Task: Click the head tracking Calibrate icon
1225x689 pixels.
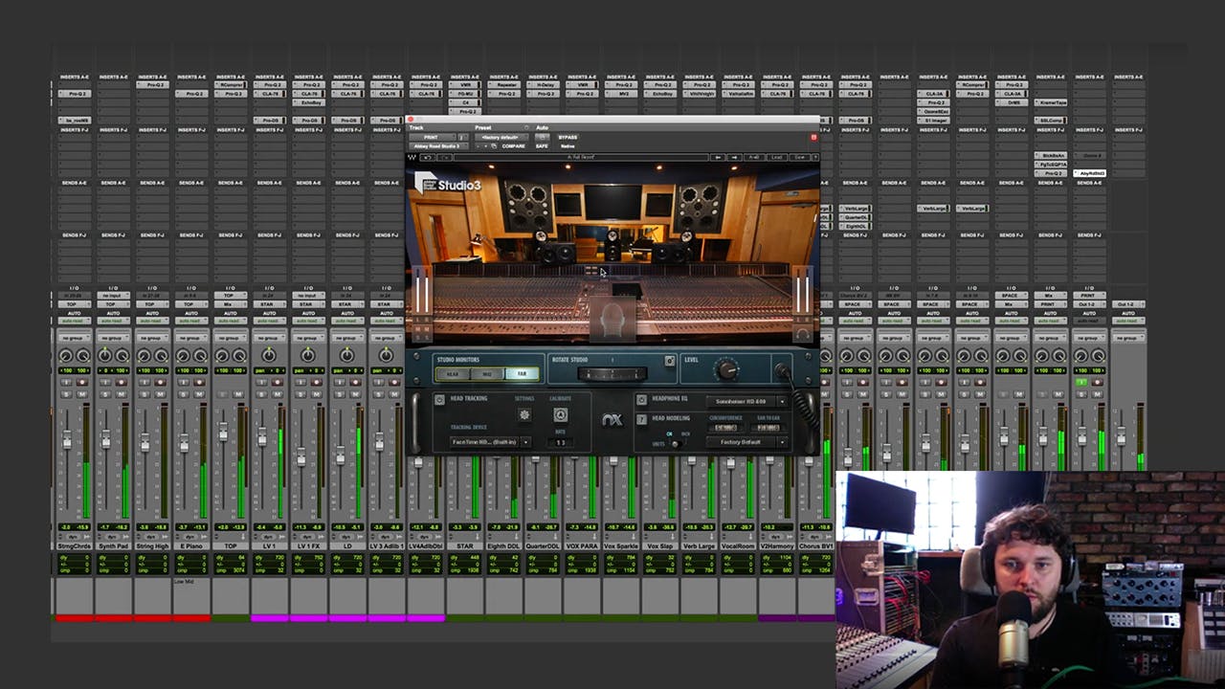Action: tap(561, 414)
